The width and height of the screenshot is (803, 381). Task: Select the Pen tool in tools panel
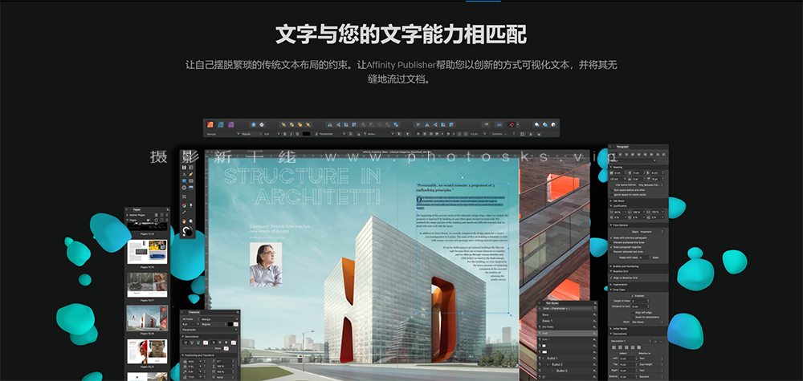pyautogui.click(x=191, y=174)
